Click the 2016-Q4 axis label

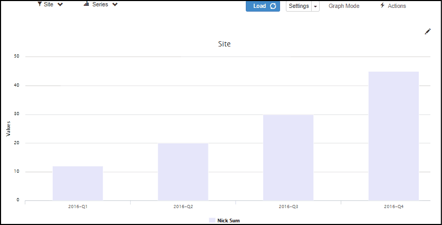point(394,207)
